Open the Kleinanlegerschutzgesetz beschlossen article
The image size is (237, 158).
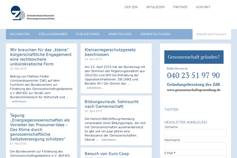(110, 52)
